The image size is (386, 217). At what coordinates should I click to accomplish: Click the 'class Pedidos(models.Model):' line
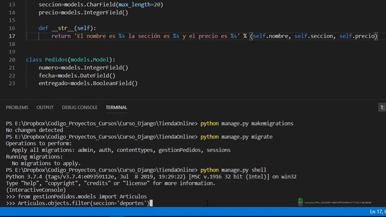[x=71, y=60]
